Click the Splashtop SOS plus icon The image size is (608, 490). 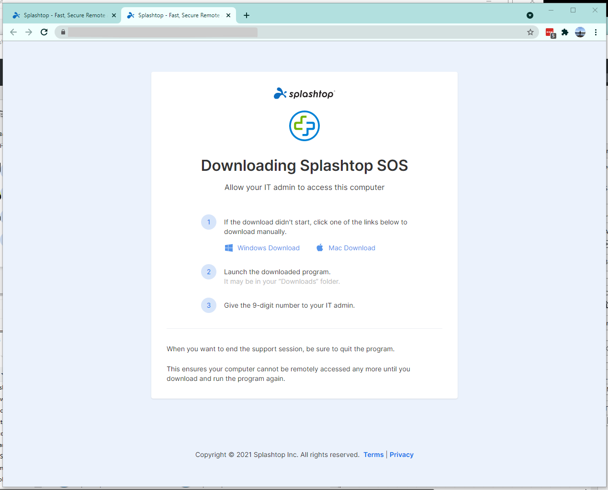pos(304,126)
